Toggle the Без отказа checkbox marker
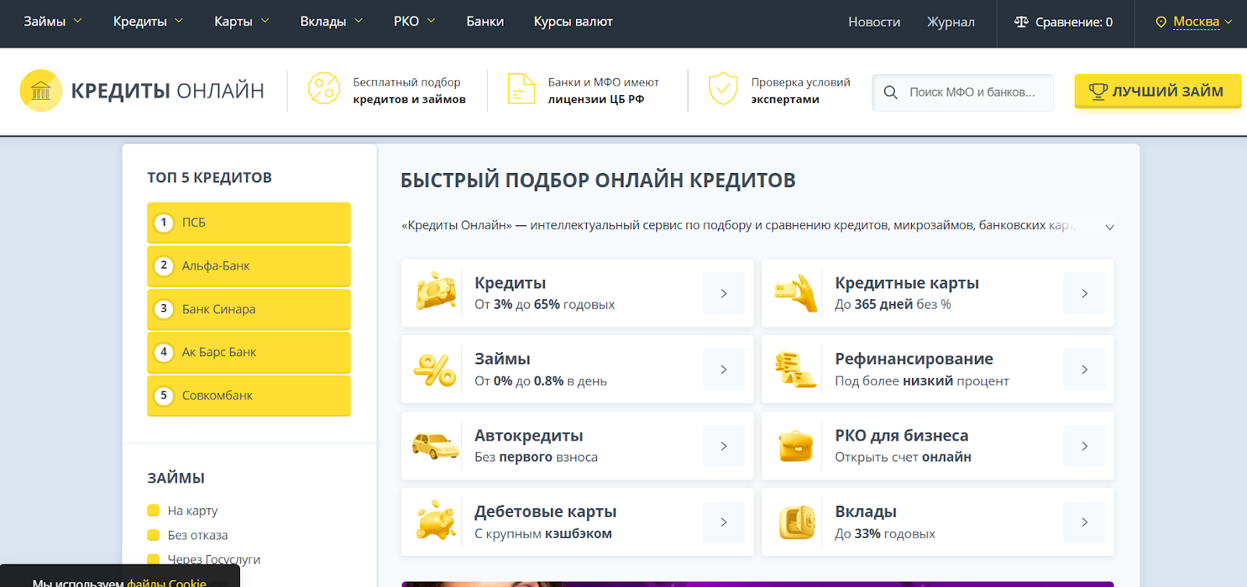Screen dimensions: 1247x587 point(154,535)
